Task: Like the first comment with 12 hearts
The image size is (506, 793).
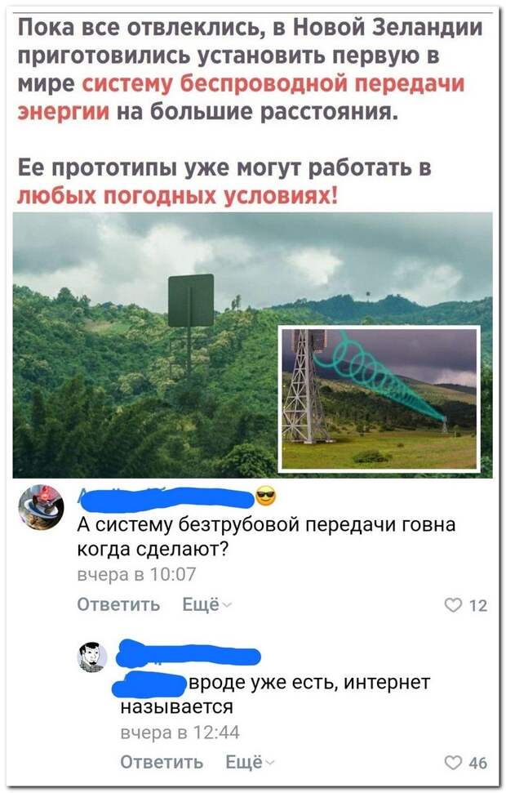Action: click(453, 605)
